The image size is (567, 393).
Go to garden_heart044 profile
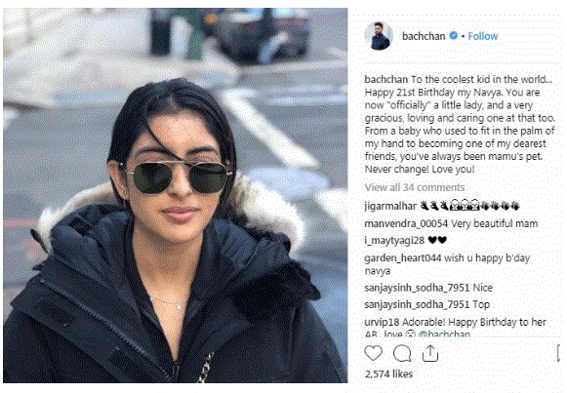tap(403, 257)
